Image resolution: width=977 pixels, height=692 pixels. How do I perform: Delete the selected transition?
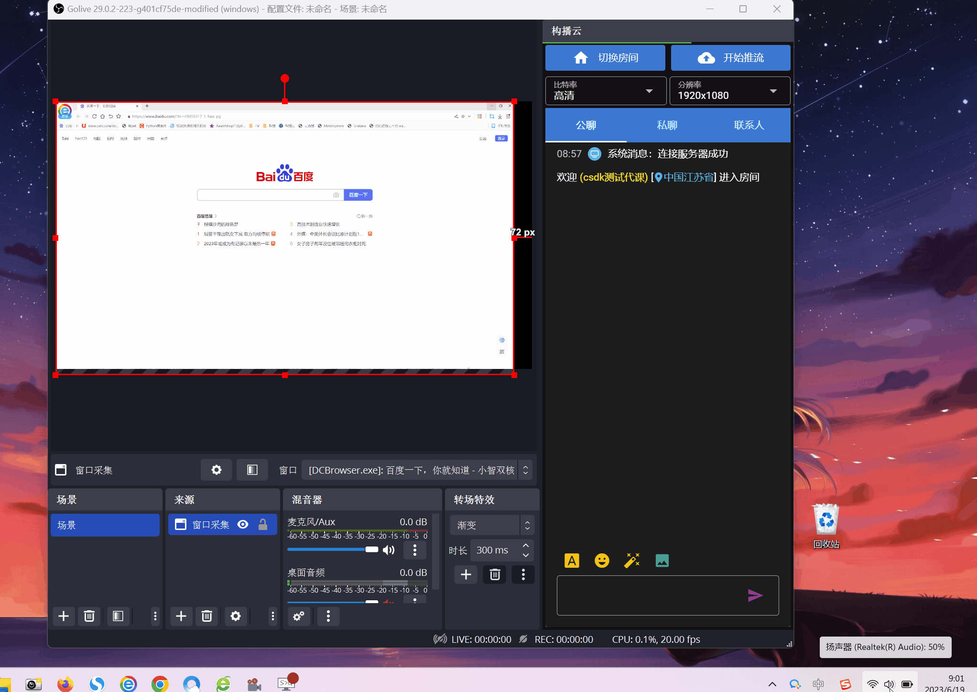pos(495,574)
